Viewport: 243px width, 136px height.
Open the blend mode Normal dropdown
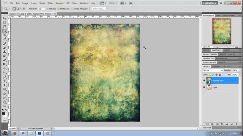tap(213, 70)
